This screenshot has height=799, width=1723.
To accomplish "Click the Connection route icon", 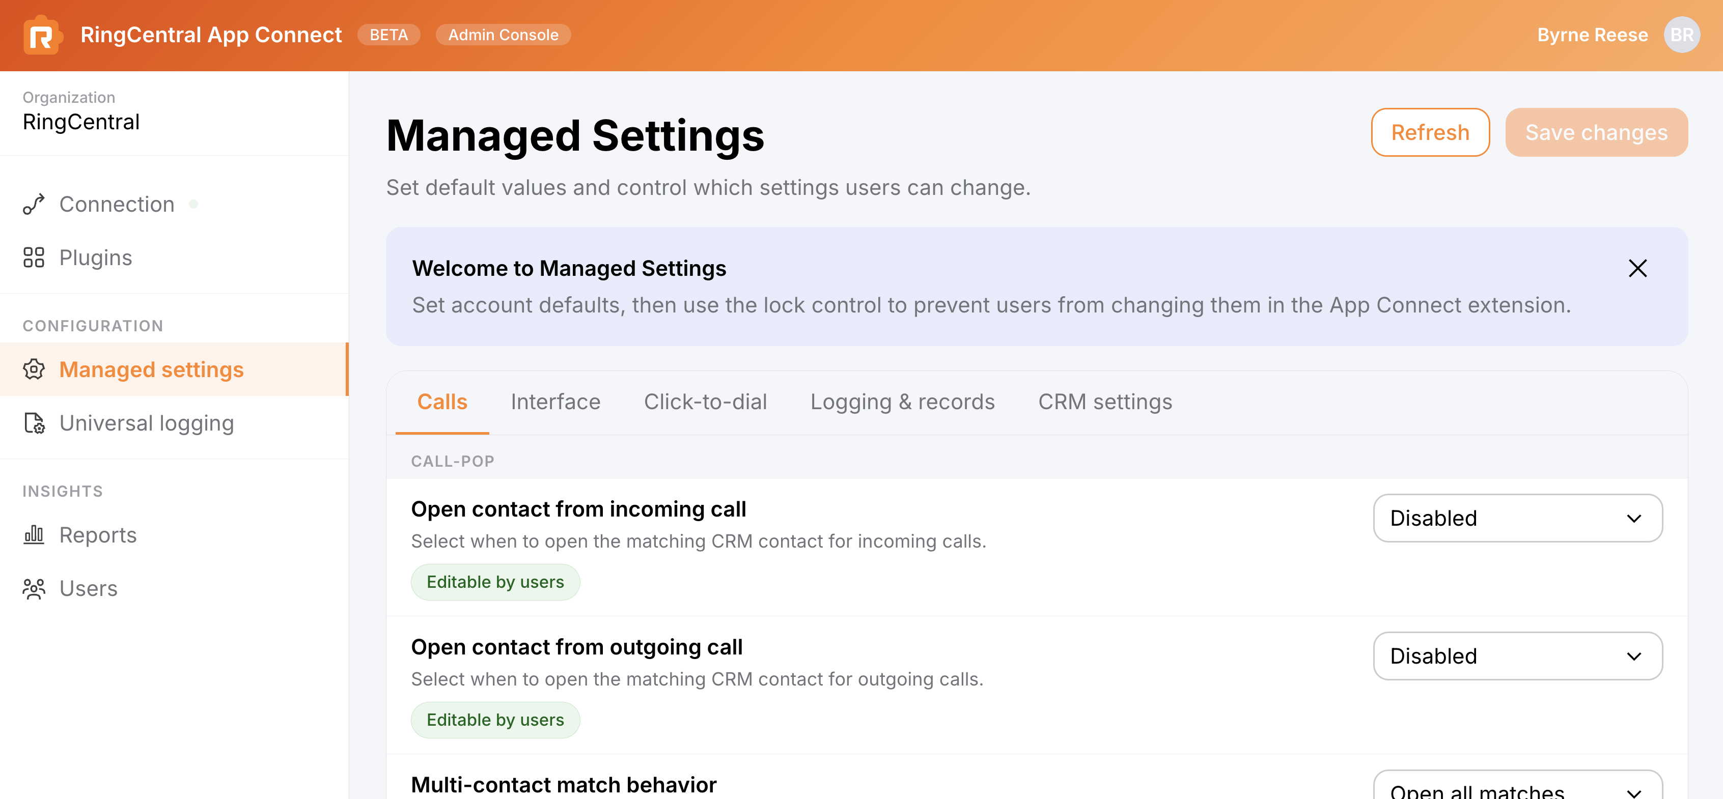I will point(34,204).
